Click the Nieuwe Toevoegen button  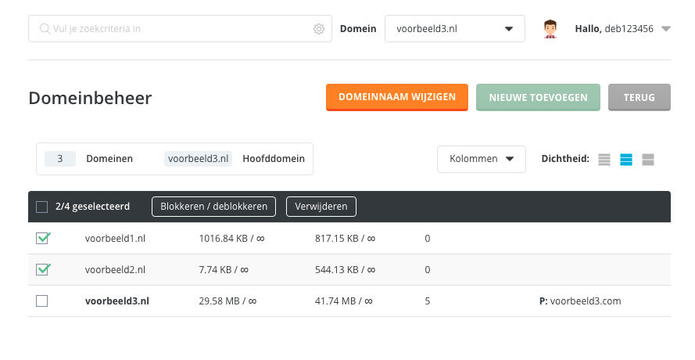[x=538, y=97]
